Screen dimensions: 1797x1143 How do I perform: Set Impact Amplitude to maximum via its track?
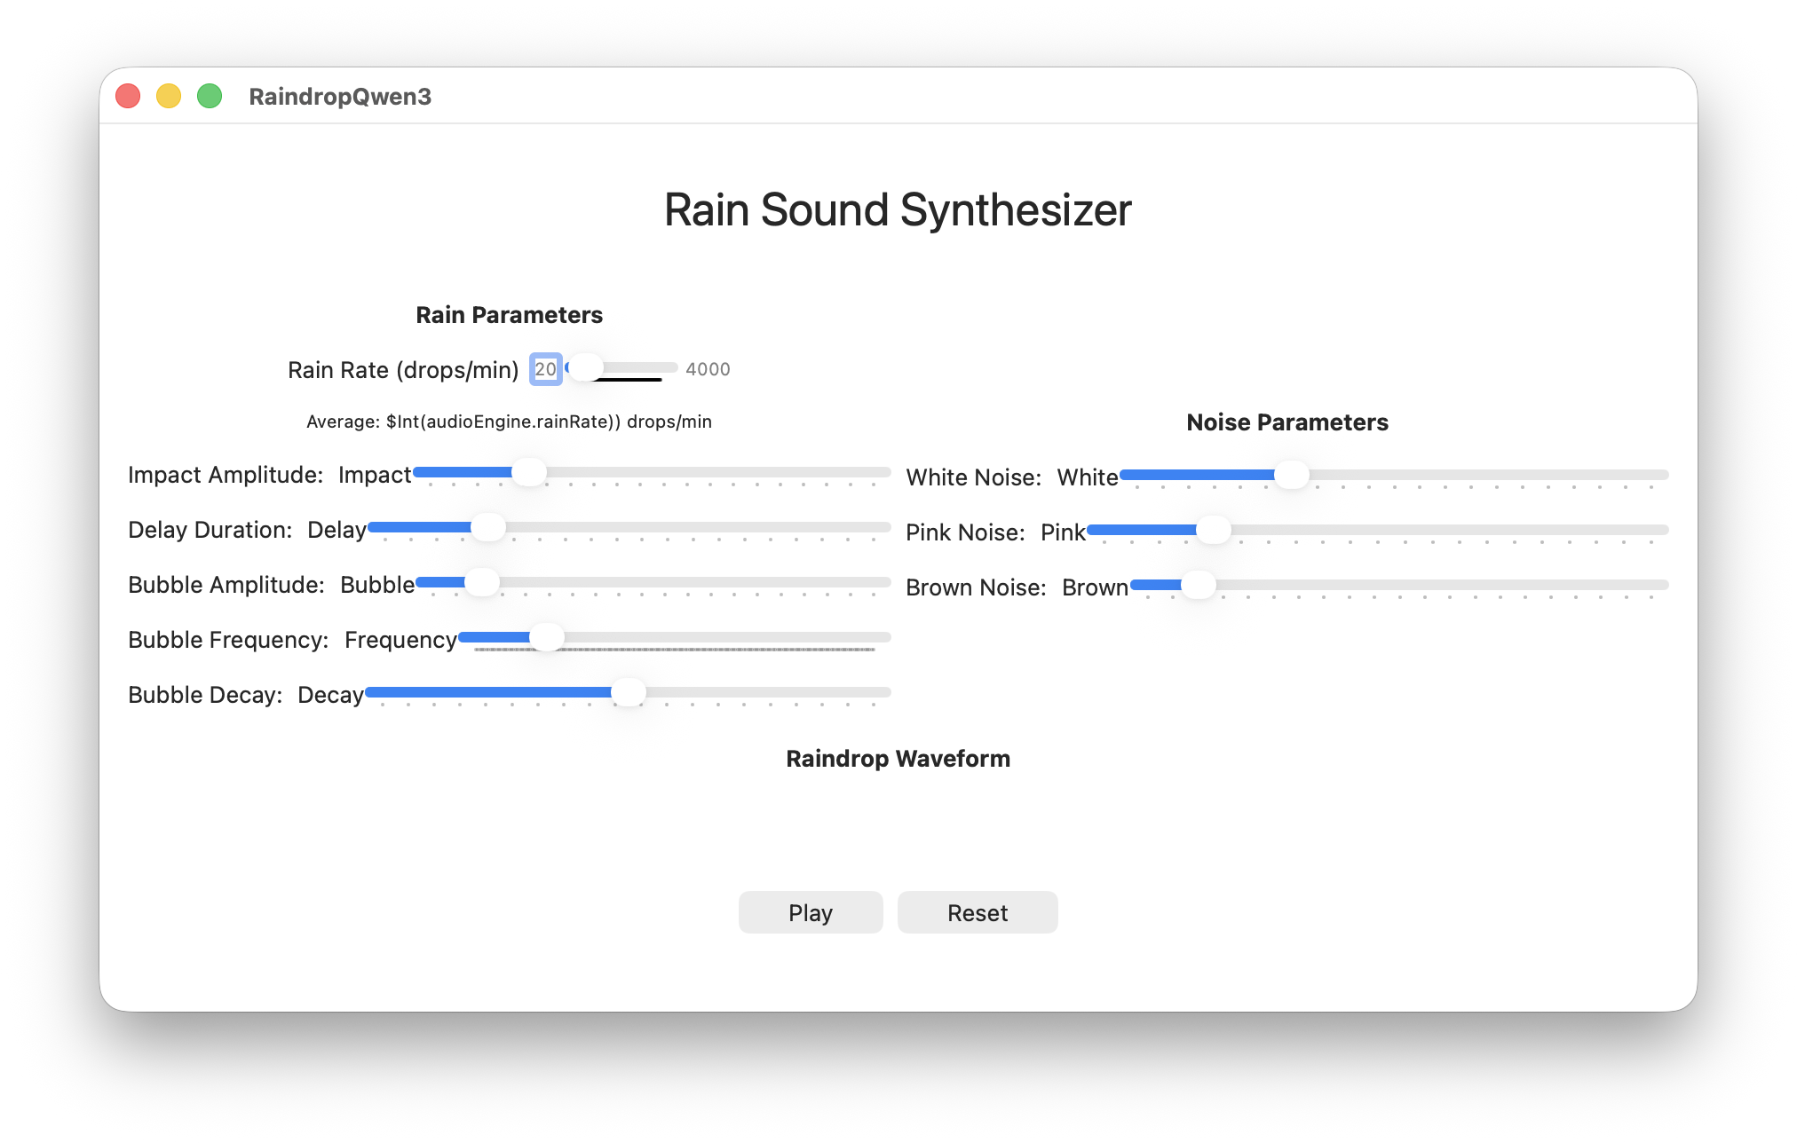coord(883,472)
